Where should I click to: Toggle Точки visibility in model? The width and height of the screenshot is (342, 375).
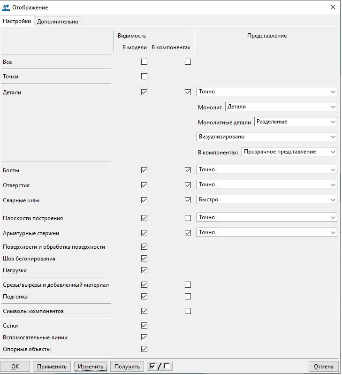(144, 77)
